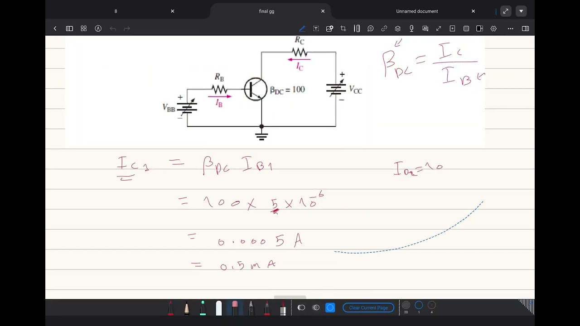The height and width of the screenshot is (326, 580).
Task: Open the three-dots more menu
Action: 510,29
